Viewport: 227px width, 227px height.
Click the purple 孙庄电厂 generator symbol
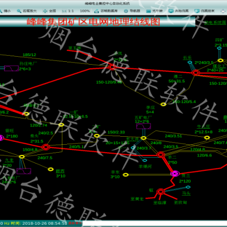[11, 68]
